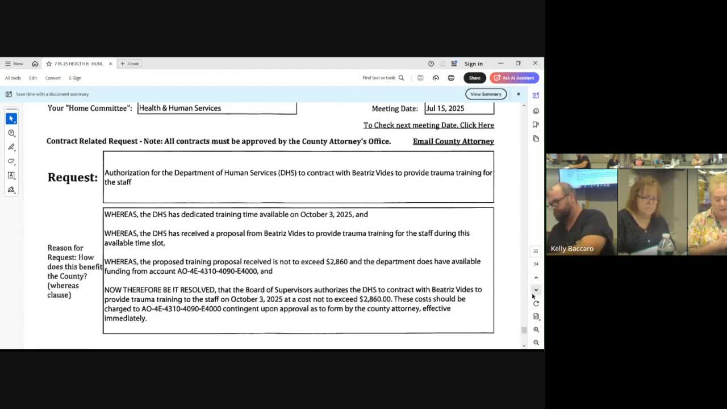Open the E-Sign tab
The height and width of the screenshot is (409, 727).
[x=75, y=78]
